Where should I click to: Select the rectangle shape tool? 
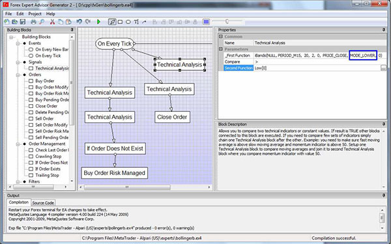[120, 22]
